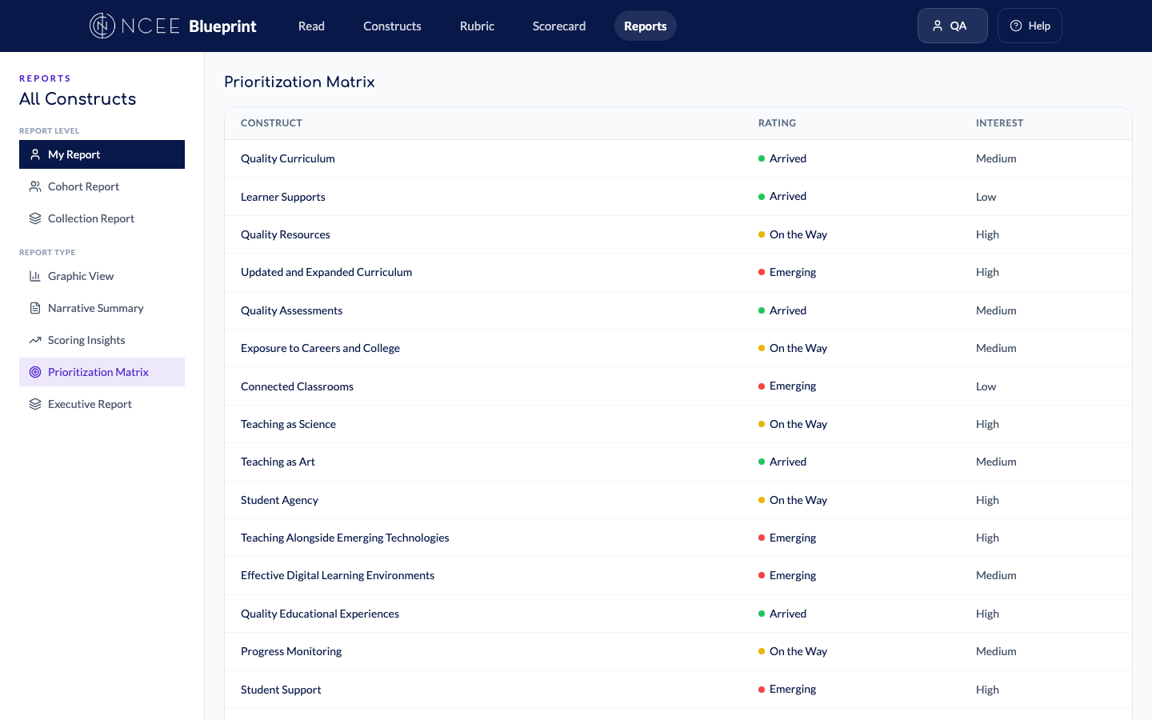Click the person icon beside My Report
The image size is (1152, 720).
tap(35, 154)
